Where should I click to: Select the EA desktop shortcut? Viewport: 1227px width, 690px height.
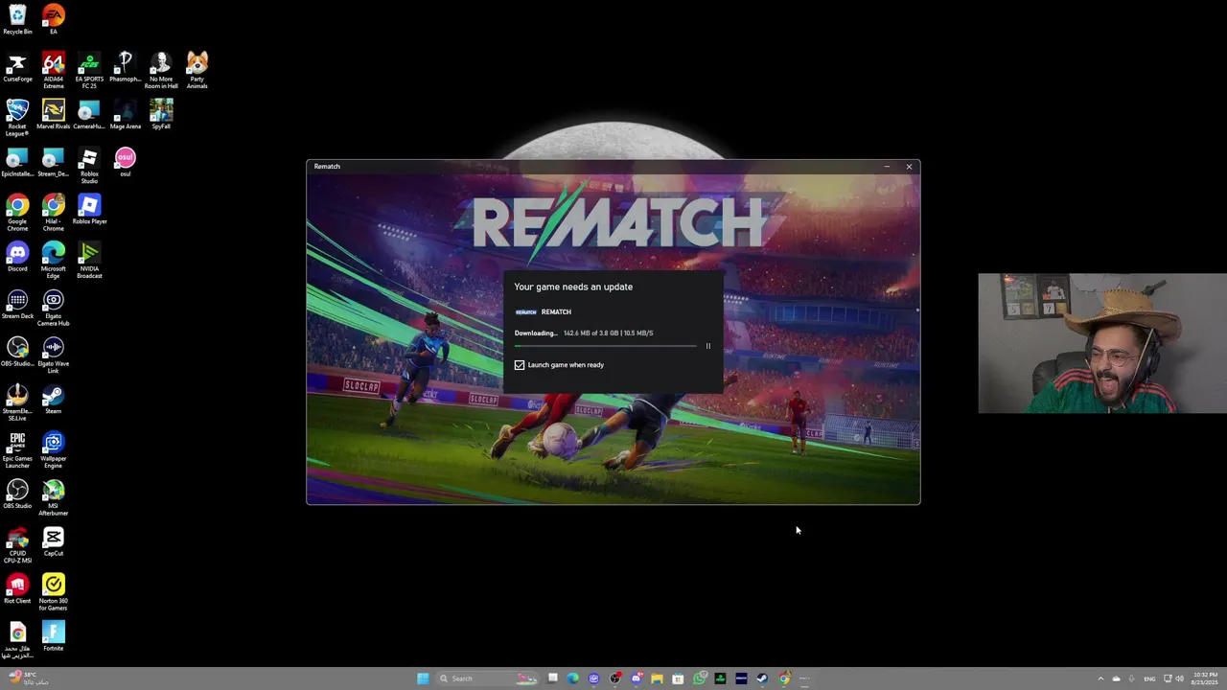tap(54, 19)
